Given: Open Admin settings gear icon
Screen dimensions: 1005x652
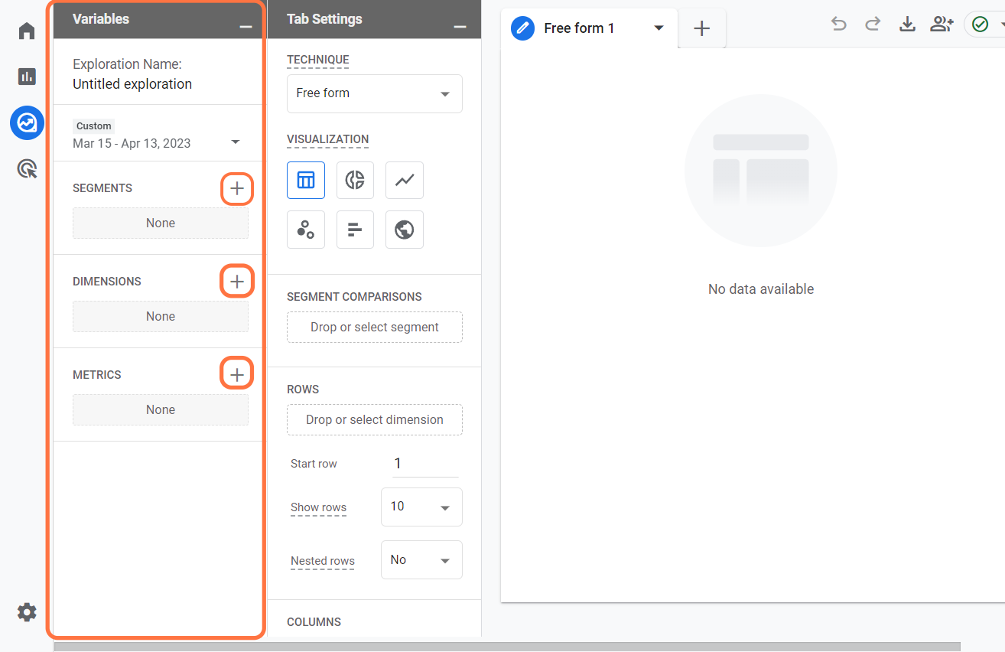Looking at the screenshot, I should pyautogui.click(x=27, y=612).
